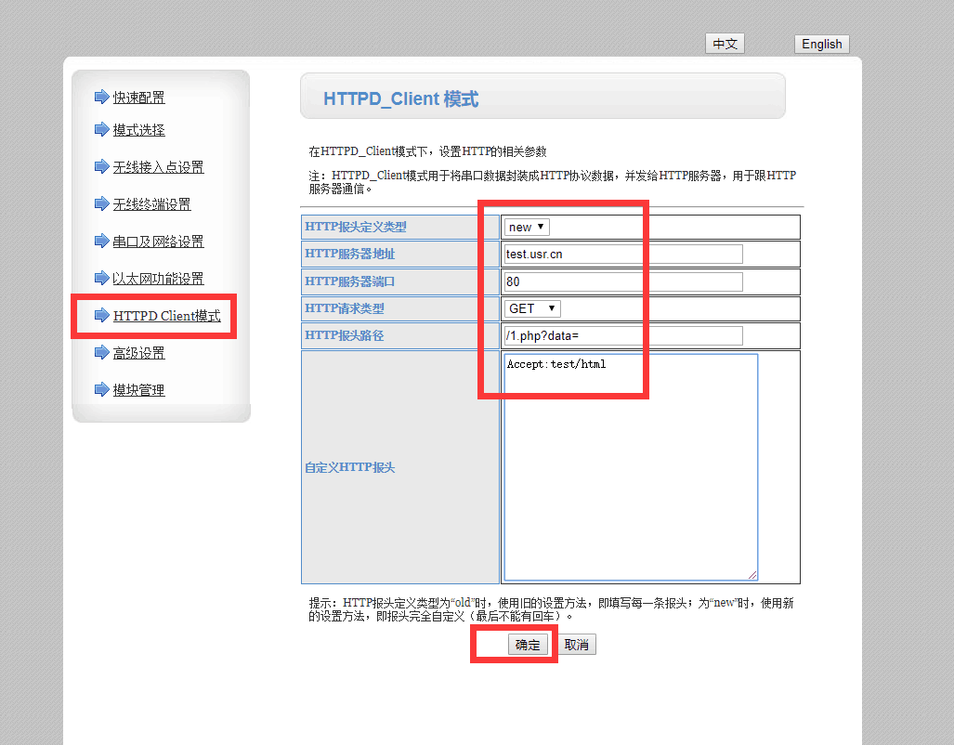
Task: Open the 模式选择 menu link
Action: coord(138,130)
